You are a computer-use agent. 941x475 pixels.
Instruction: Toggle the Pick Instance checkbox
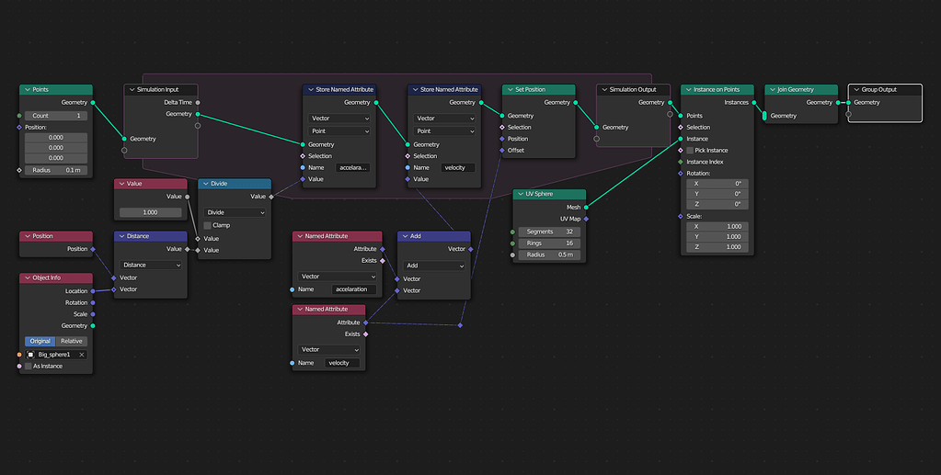690,151
